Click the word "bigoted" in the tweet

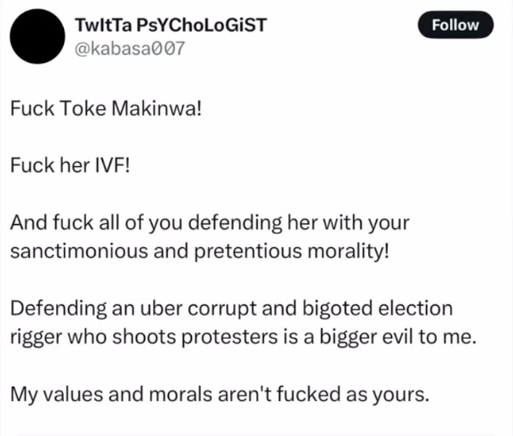[346, 308]
